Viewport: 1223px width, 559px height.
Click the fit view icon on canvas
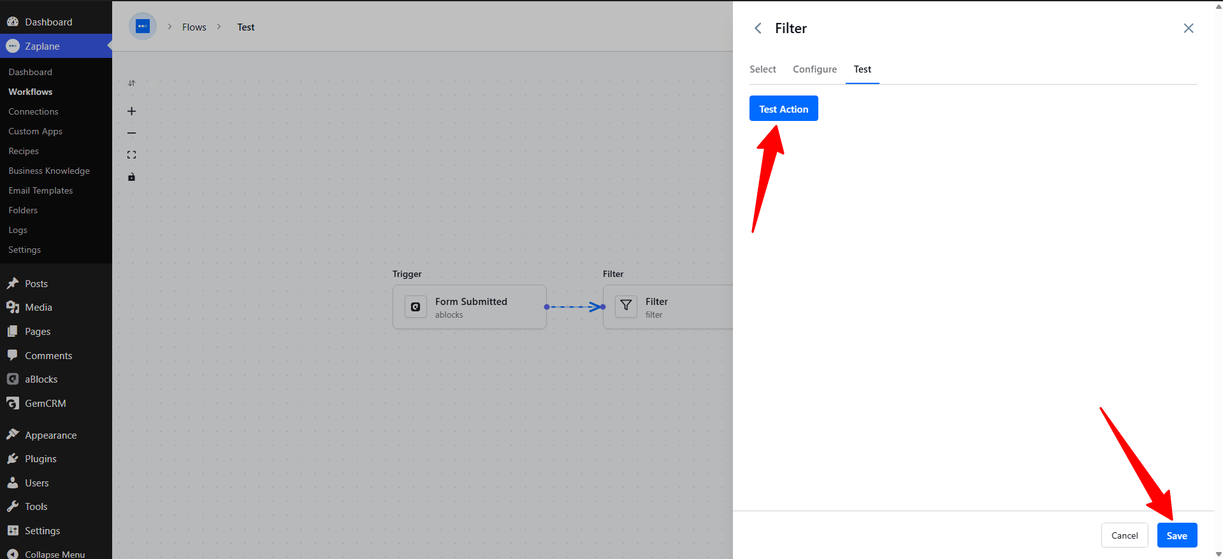[131, 155]
